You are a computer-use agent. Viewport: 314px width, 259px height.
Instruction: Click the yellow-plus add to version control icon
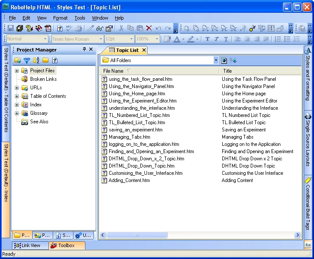(252, 28)
